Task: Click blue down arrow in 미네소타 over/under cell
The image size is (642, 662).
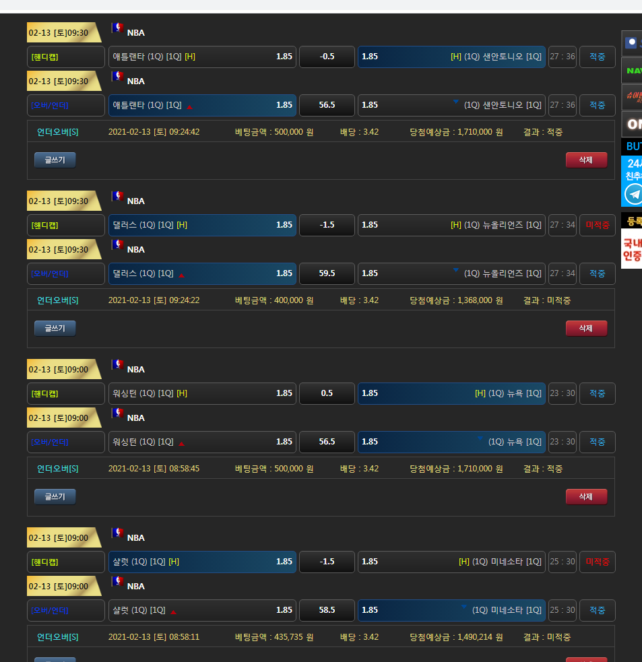Action: pos(463,607)
